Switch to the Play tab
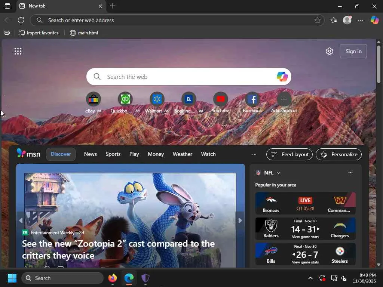 tap(134, 154)
